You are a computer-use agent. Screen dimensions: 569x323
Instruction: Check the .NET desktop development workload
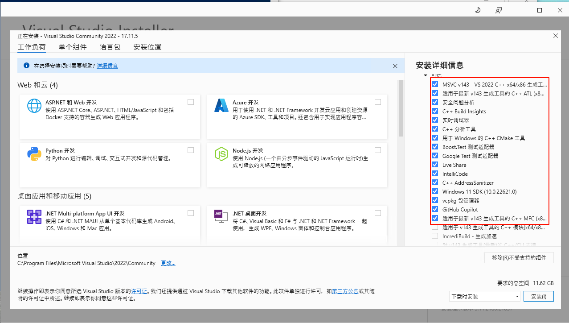(378, 213)
